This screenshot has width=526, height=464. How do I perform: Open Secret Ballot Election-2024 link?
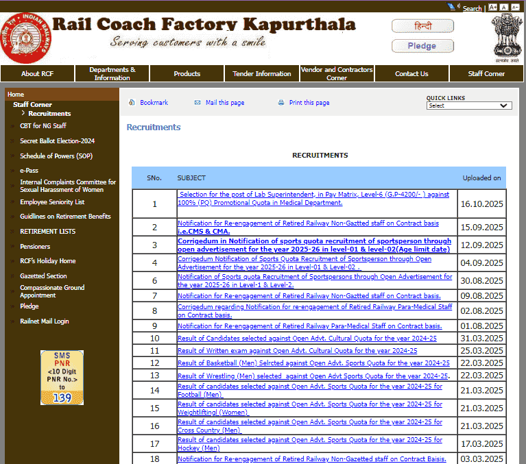57,141
